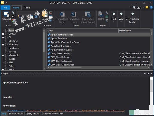Screen dimensions: 154x116
Task: Pin the Output panel
Action: [148, 74]
